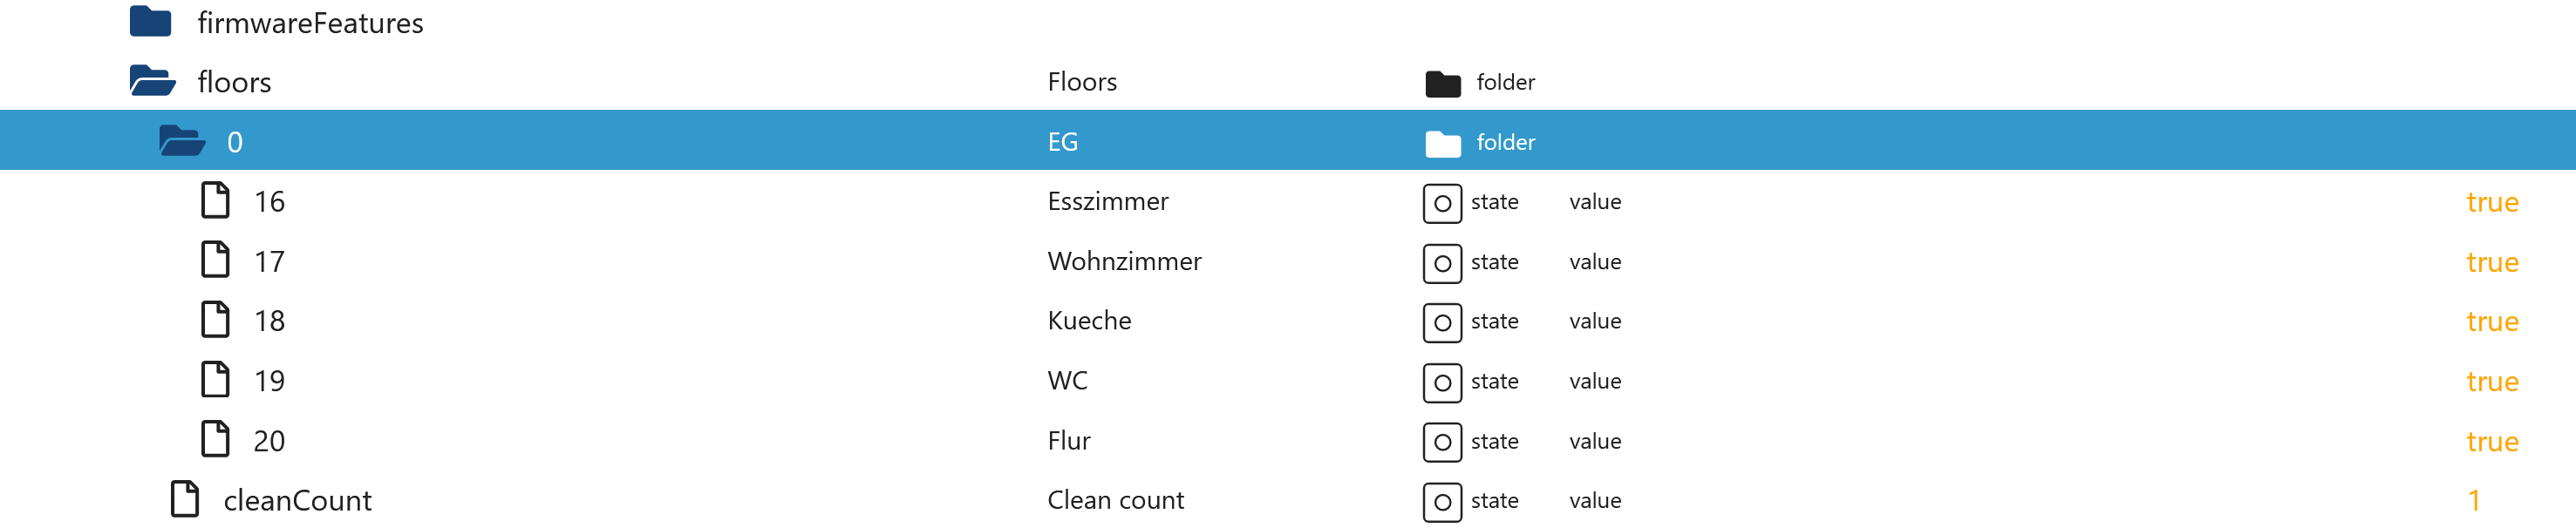Click the black folder icon beside Floors
The height and width of the screenshot is (528, 2576).
1443,83
